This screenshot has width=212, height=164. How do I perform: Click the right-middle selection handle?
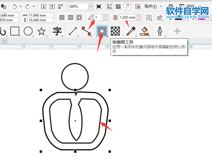pyautogui.click(x=110, y=121)
